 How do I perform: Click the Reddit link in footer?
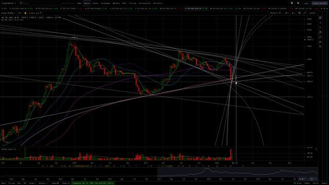pyautogui.click(x=307, y=183)
